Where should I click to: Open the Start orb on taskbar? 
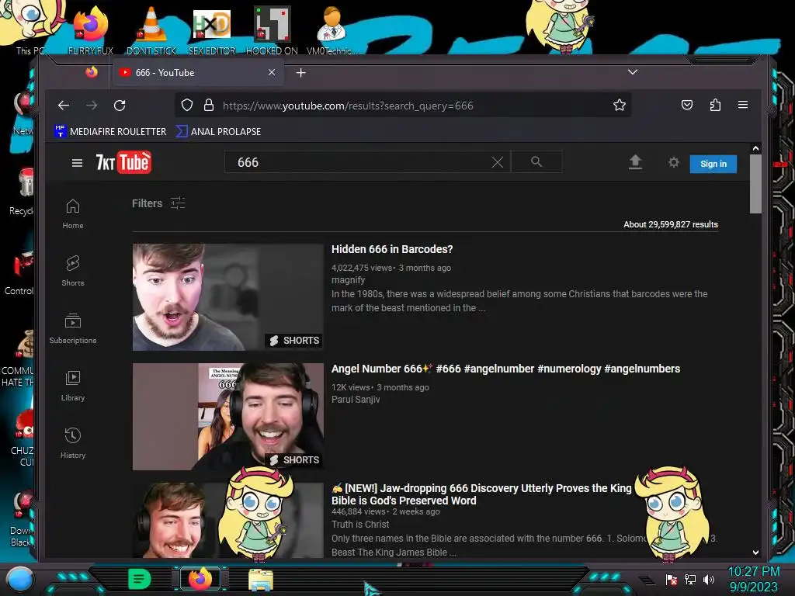19,579
